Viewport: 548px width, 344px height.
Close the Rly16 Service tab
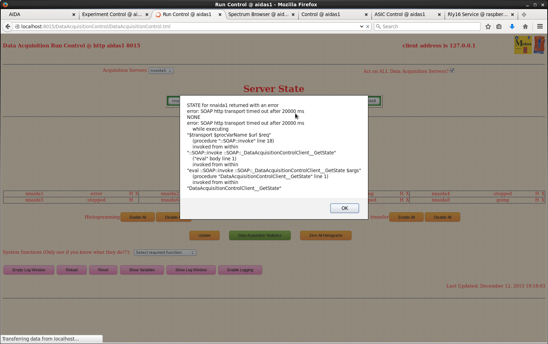click(512, 15)
